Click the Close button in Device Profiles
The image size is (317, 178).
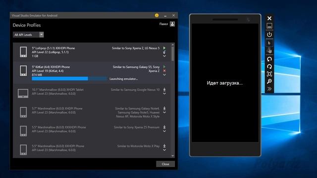pos(165,164)
